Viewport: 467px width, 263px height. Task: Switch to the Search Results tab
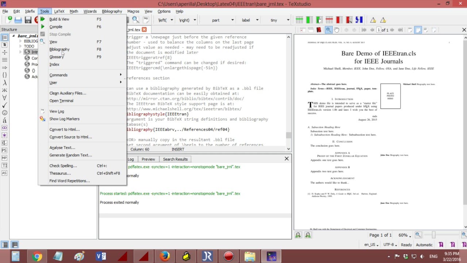175,159
